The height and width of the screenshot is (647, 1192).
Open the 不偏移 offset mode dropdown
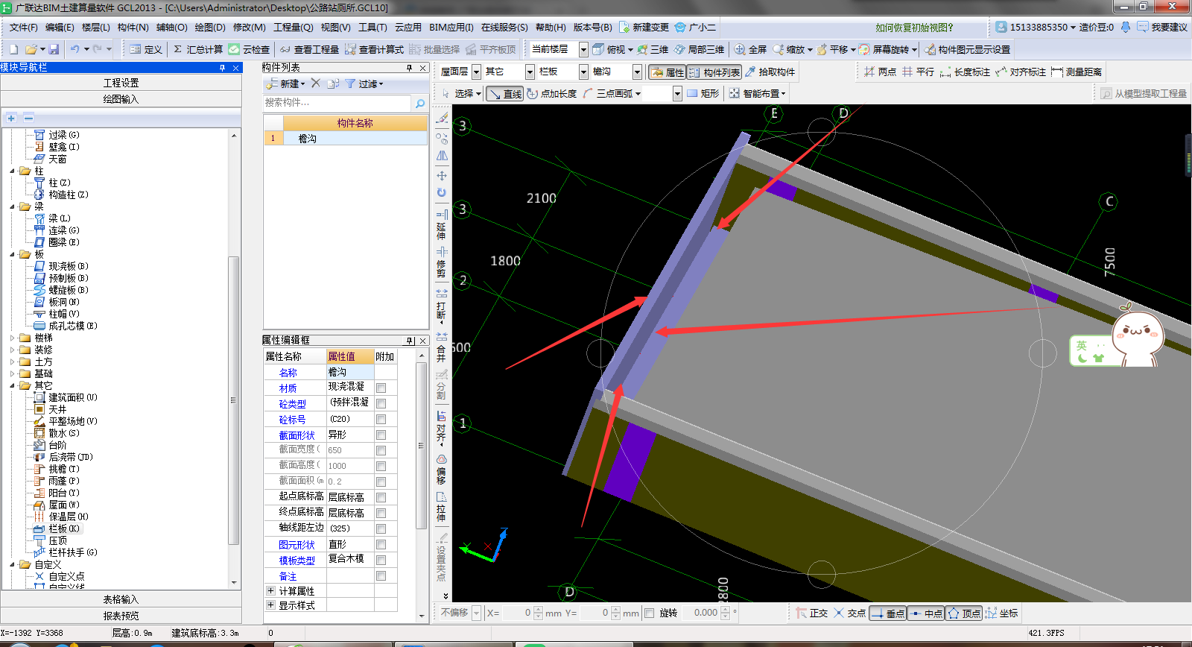[477, 613]
